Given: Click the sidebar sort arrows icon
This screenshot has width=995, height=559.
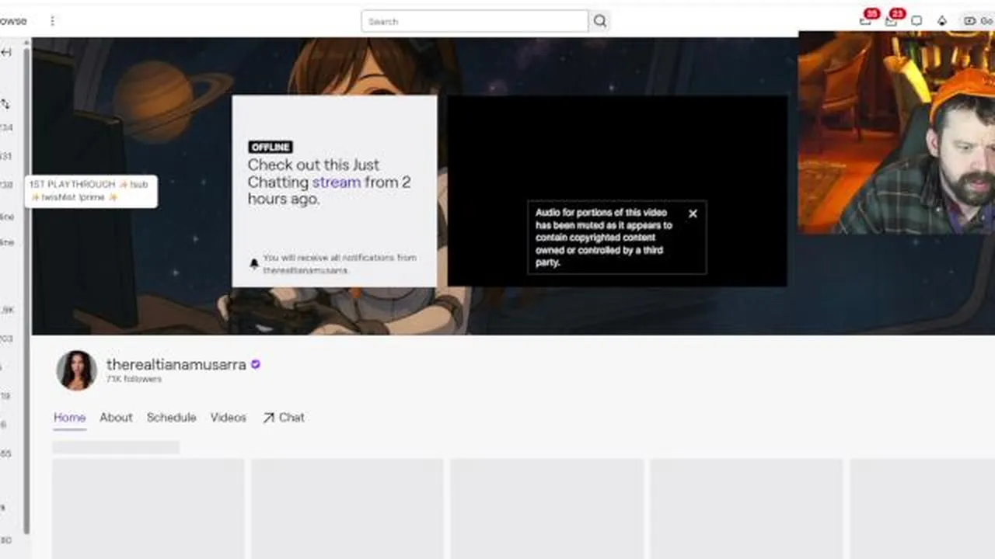Looking at the screenshot, I should tap(5, 103).
